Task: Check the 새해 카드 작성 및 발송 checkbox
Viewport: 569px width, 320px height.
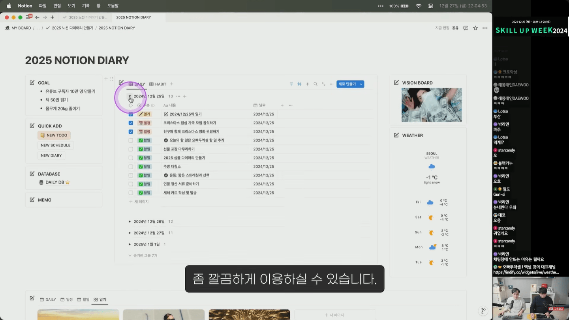Action: click(131, 193)
